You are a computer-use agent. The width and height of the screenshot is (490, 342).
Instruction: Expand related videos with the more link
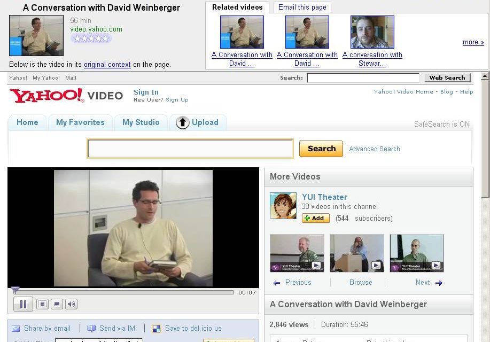pos(473,42)
